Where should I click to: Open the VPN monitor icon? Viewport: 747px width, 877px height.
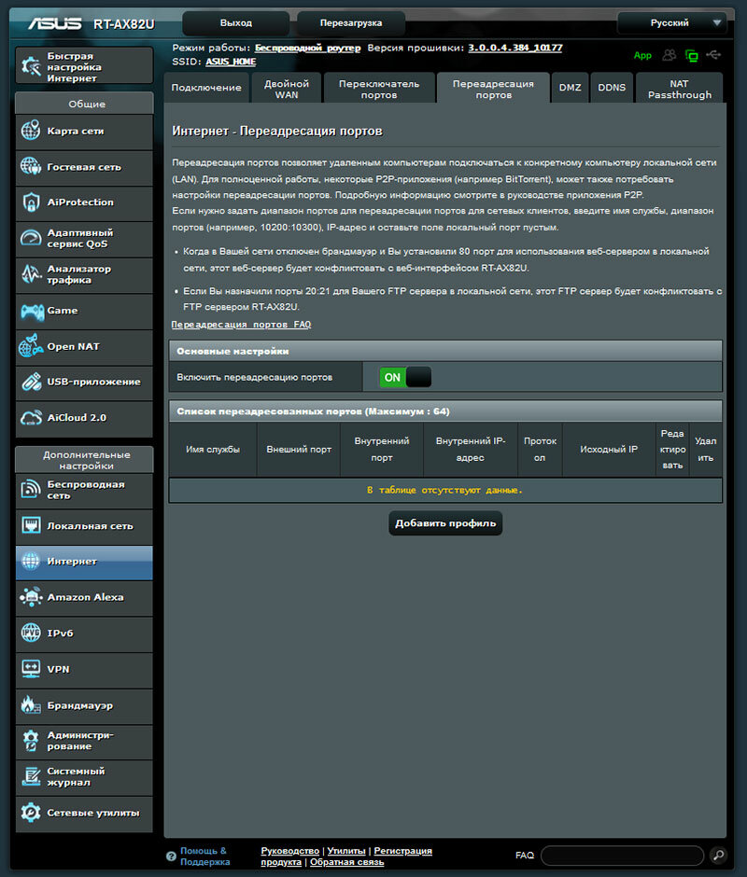click(x=31, y=668)
